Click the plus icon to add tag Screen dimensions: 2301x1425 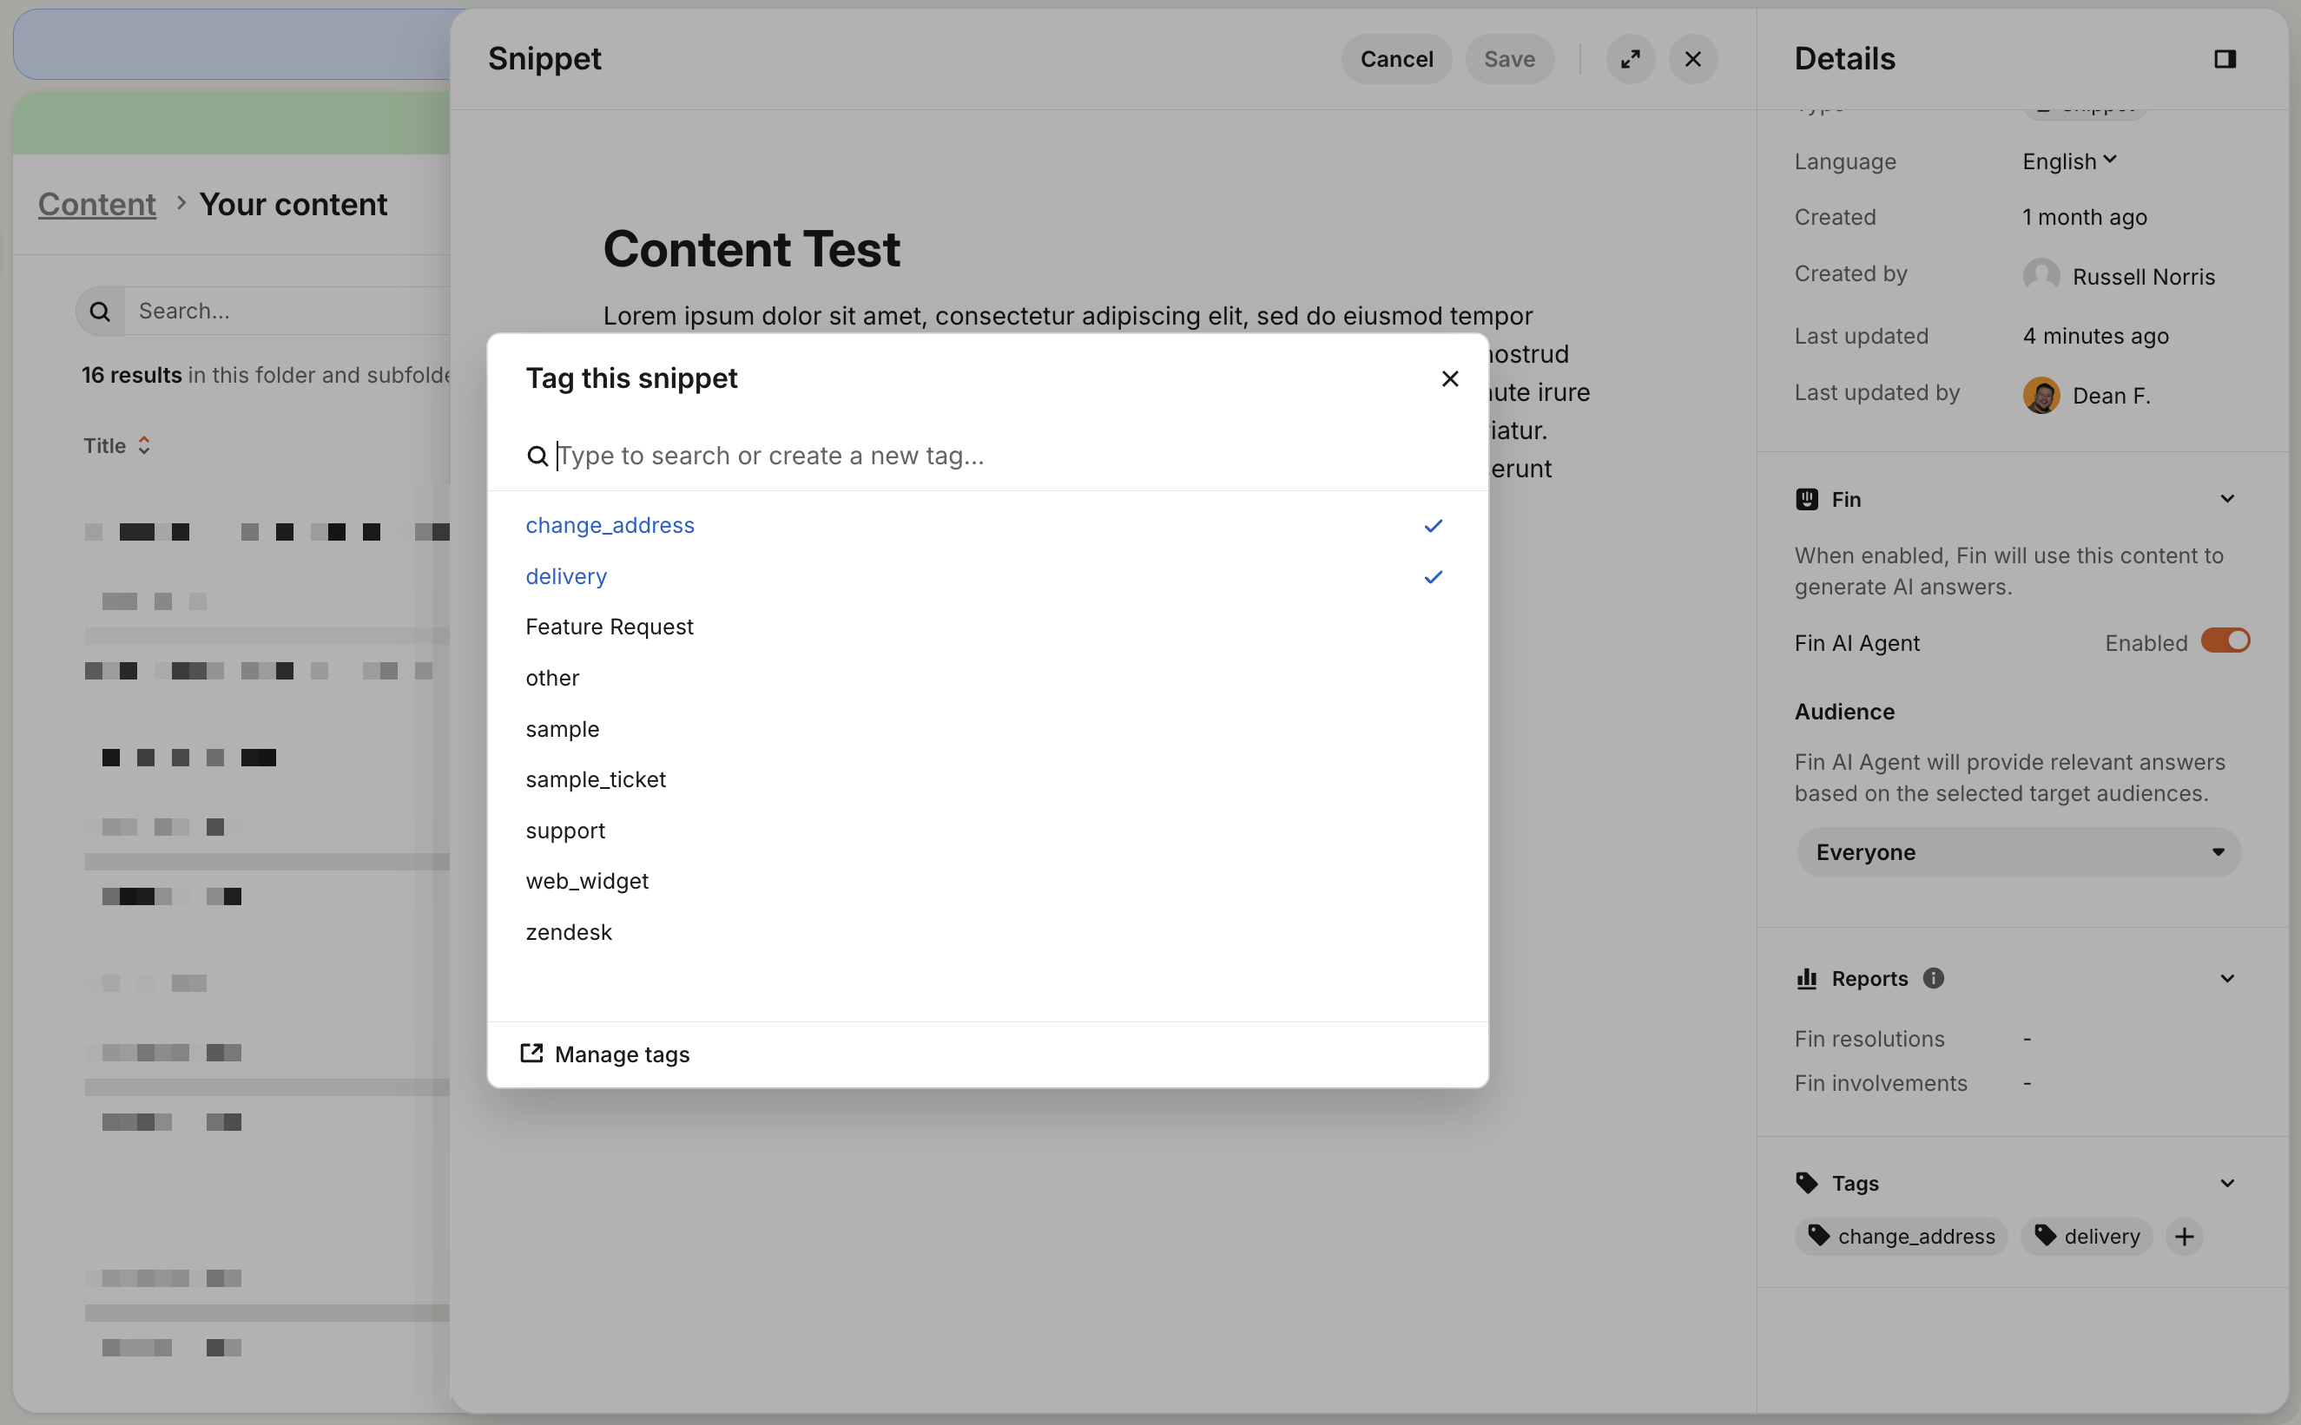pos(2184,1237)
